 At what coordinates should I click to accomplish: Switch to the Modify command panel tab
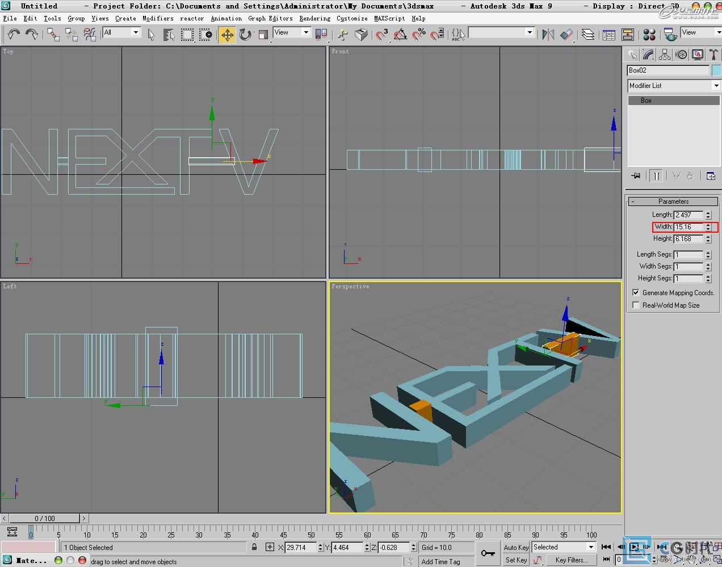(649, 55)
